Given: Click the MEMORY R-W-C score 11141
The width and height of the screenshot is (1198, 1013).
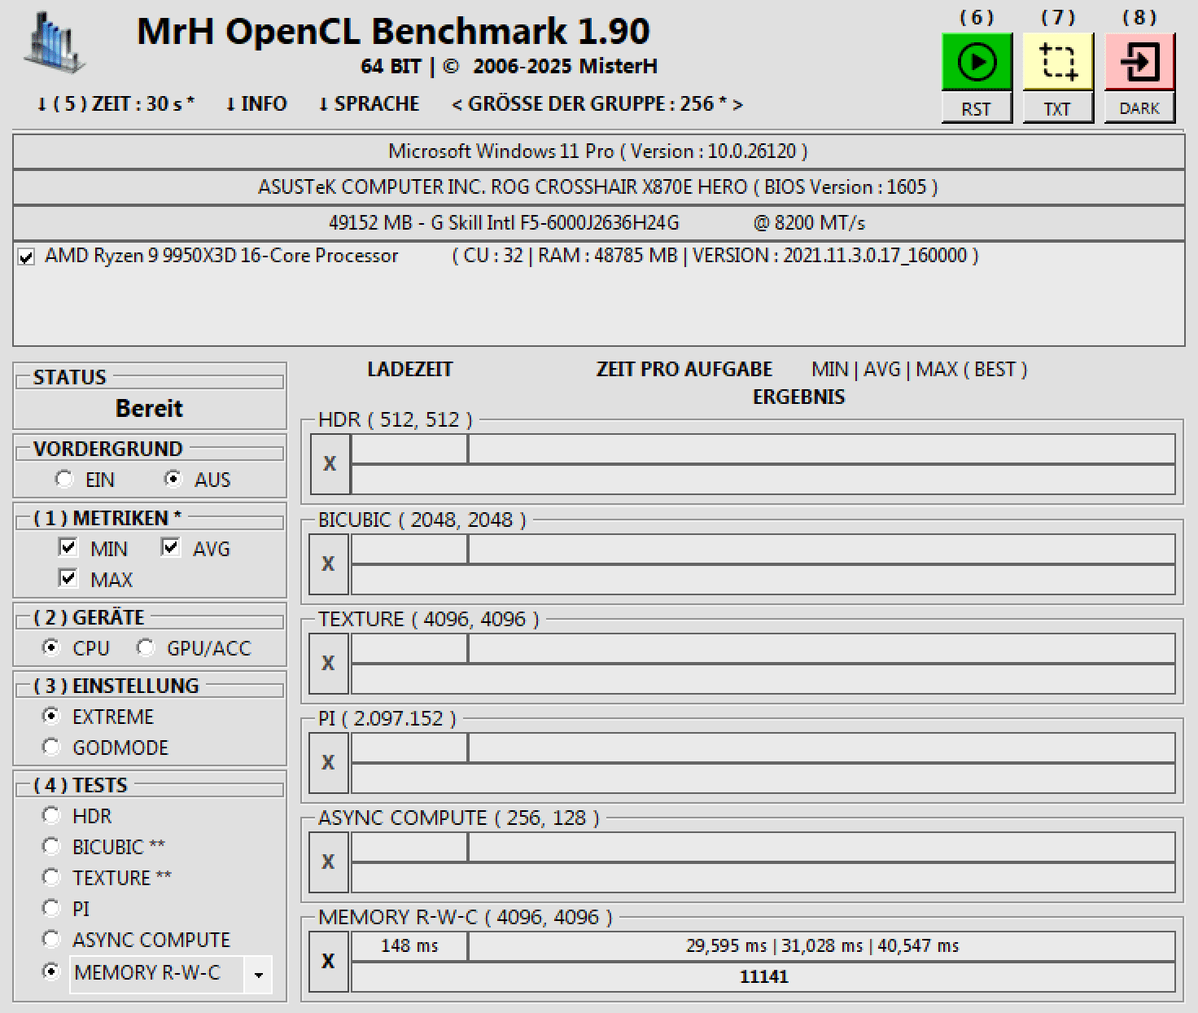Looking at the screenshot, I should tap(763, 977).
